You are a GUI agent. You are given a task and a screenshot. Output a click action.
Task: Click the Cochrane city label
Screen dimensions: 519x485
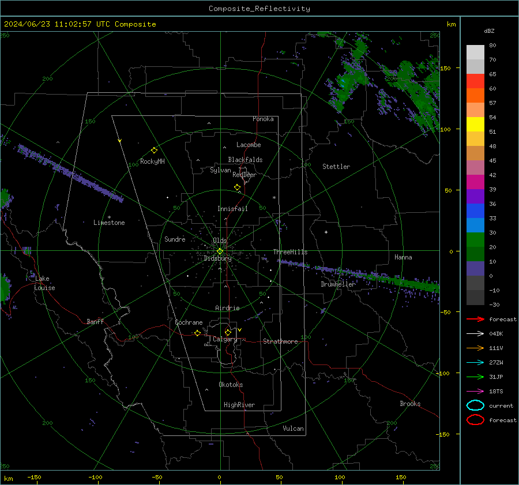[189, 322]
